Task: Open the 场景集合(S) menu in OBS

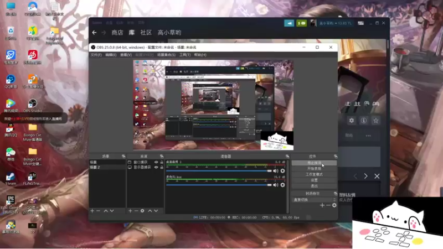Action: pyautogui.click(x=167, y=55)
